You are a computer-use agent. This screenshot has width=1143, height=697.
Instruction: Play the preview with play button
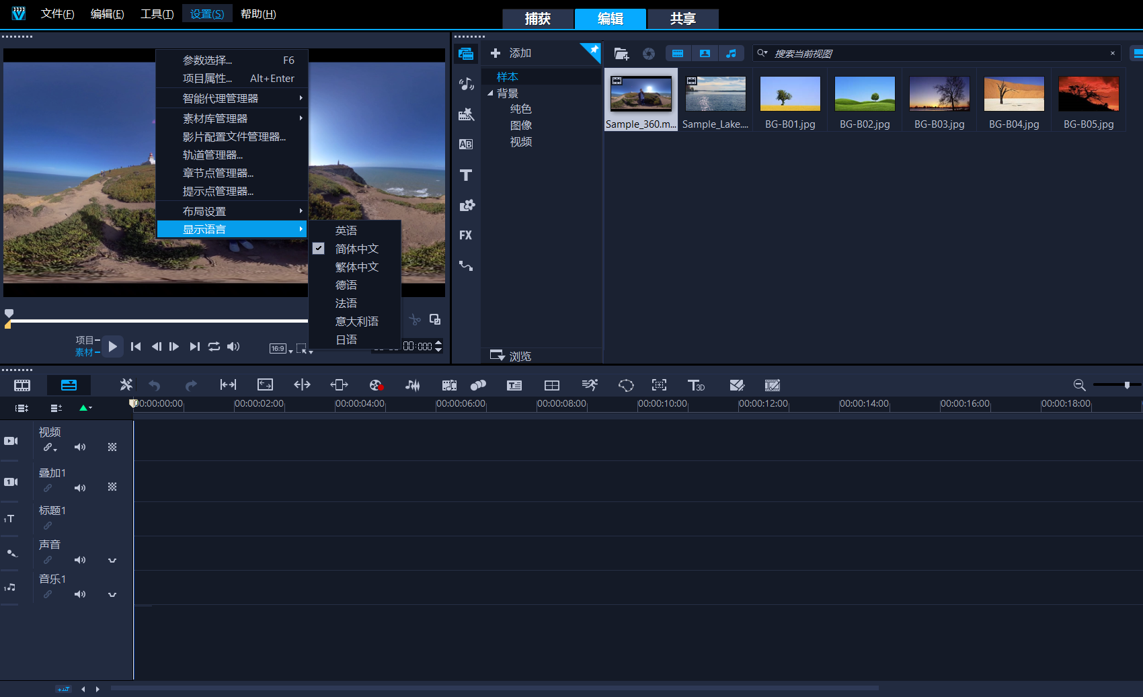(x=112, y=346)
